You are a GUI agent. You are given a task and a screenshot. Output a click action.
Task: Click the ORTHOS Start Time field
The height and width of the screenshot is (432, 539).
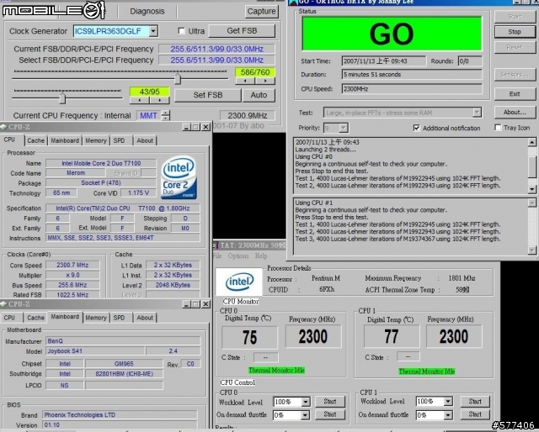coord(384,61)
